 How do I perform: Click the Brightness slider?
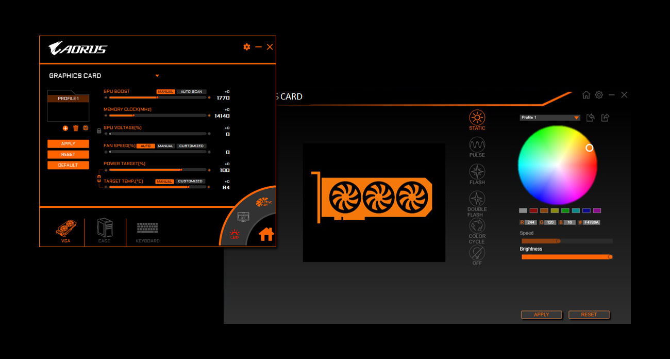click(x=567, y=257)
